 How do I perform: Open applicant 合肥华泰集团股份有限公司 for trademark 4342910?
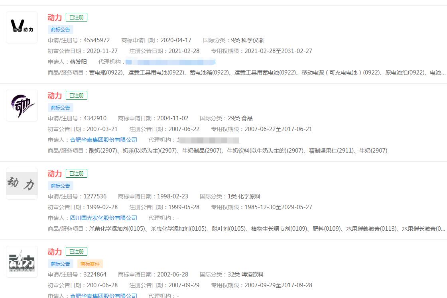[x=104, y=140]
